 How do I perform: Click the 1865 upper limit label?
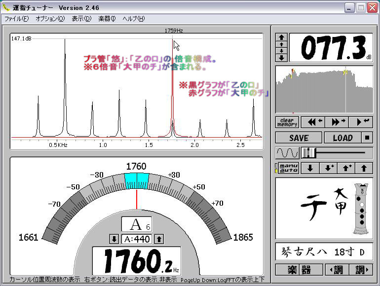tap(243, 237)
